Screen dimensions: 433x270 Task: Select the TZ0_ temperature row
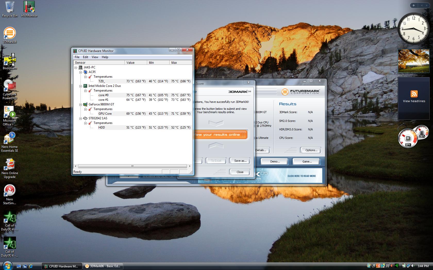[144, 81]
